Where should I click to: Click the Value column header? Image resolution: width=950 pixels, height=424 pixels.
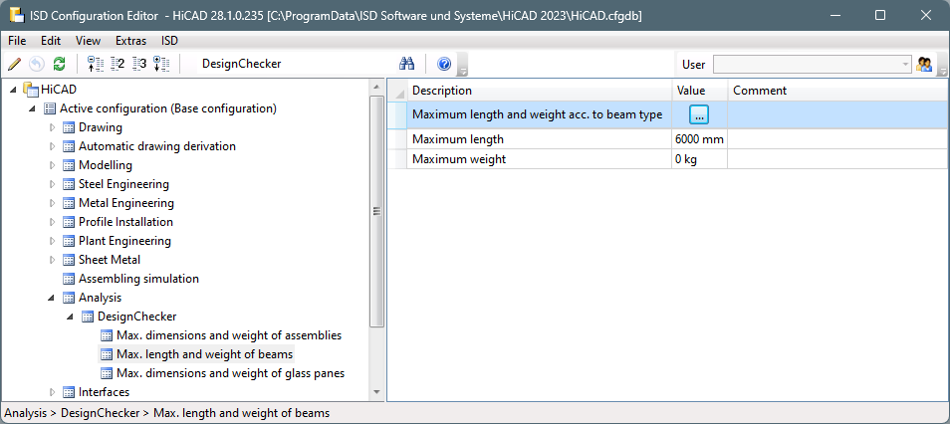coord(699,91)
